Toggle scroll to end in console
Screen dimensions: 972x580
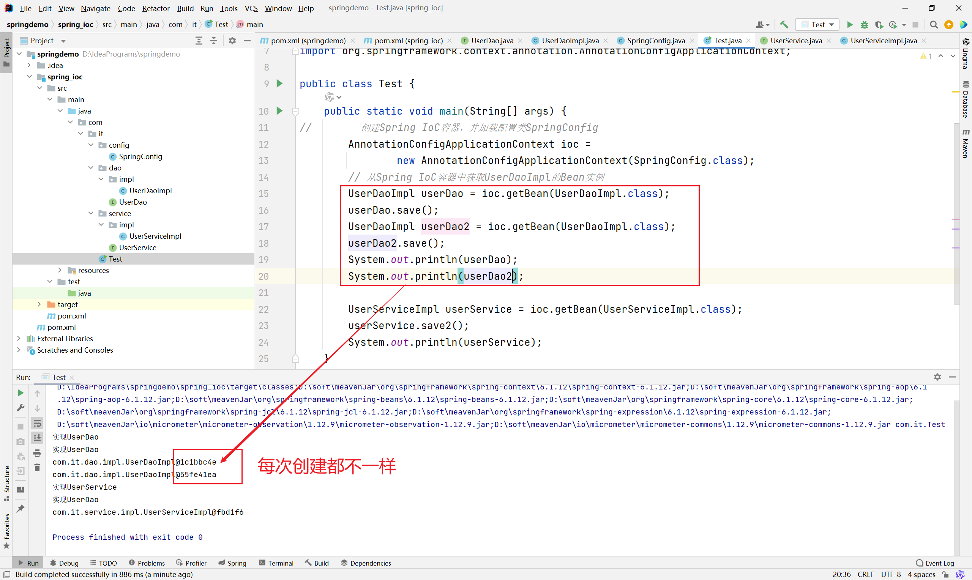[x=37, y=438]
